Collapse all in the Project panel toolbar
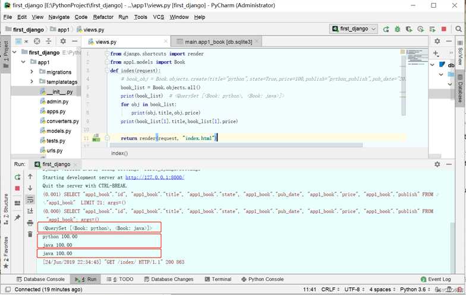Image resolution: width=466 pixels, height=295 pixels. point(49,42)
